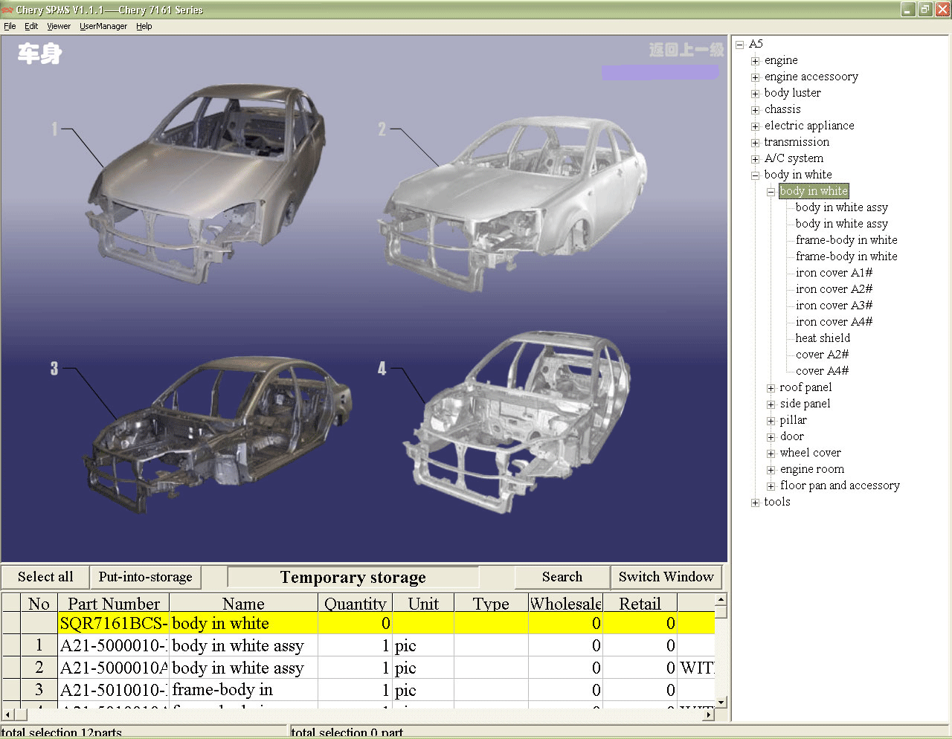Click the Search button
This screenshot has width=952, height=739.
(x=562, y=577)
